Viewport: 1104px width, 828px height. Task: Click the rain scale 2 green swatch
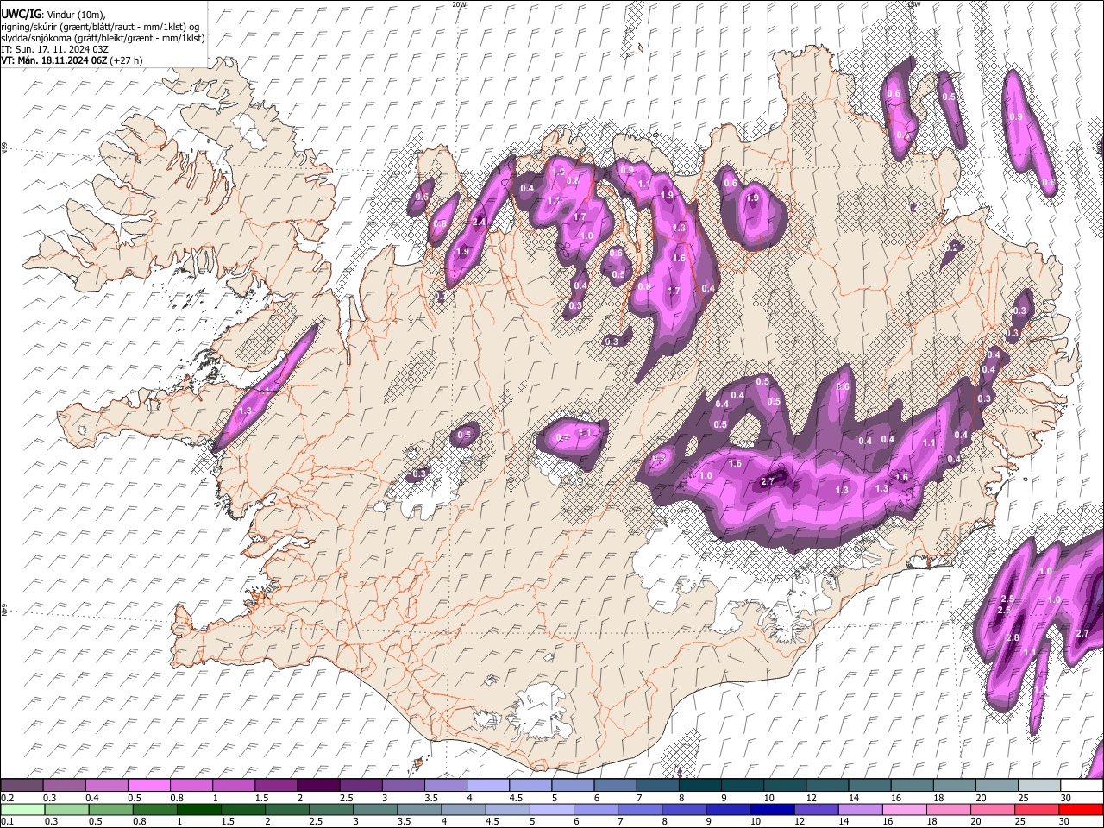(x=287, y=809)
